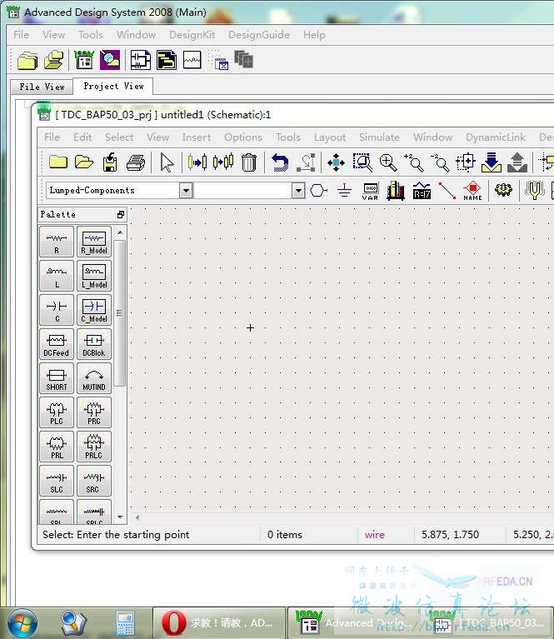
Task: Switch to Advanced Design taskbar item
Action: [354, 622]
